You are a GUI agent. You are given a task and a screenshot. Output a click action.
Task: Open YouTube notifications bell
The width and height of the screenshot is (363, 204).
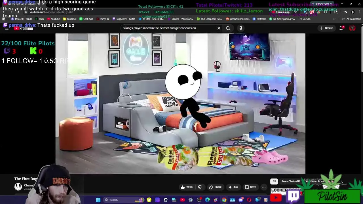(341, 28)
